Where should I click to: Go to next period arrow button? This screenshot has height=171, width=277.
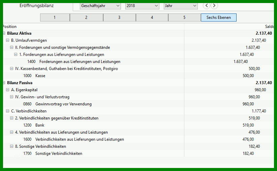point(214,5)
